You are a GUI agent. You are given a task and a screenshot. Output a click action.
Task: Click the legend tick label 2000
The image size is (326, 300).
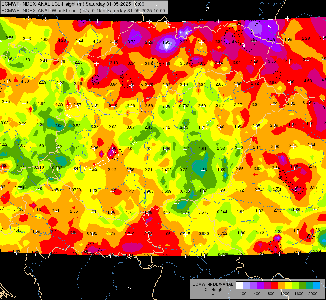click(x=313, y=294)
